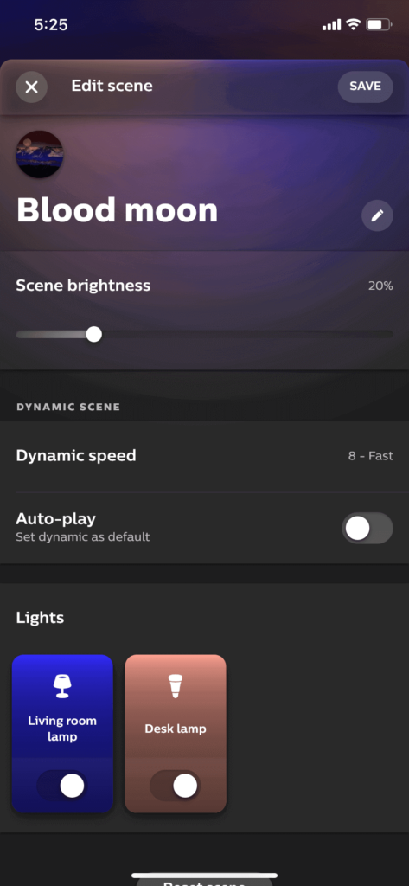Tap the clock showing 5:25
Screen dimensions: 409x886
click(51, 25)
